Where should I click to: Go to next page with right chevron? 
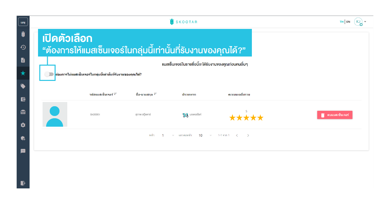point(248,135)
